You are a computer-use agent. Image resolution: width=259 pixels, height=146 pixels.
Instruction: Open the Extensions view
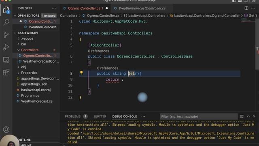(6, 72)
